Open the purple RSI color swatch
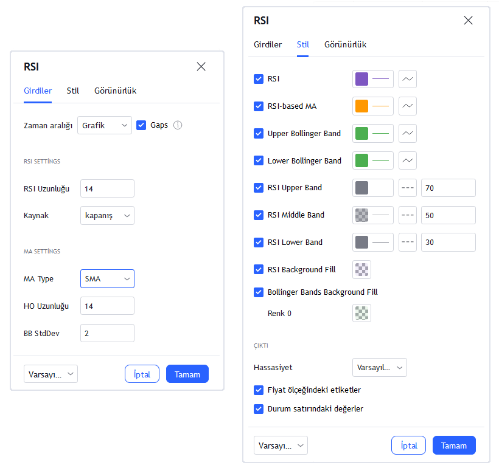Viewport: 499px width, 468px height. pos(361,79)
